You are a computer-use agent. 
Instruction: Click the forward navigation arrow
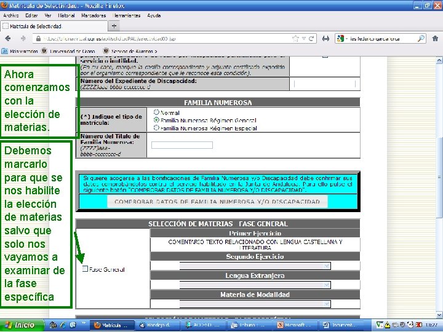tap(23, 38)
